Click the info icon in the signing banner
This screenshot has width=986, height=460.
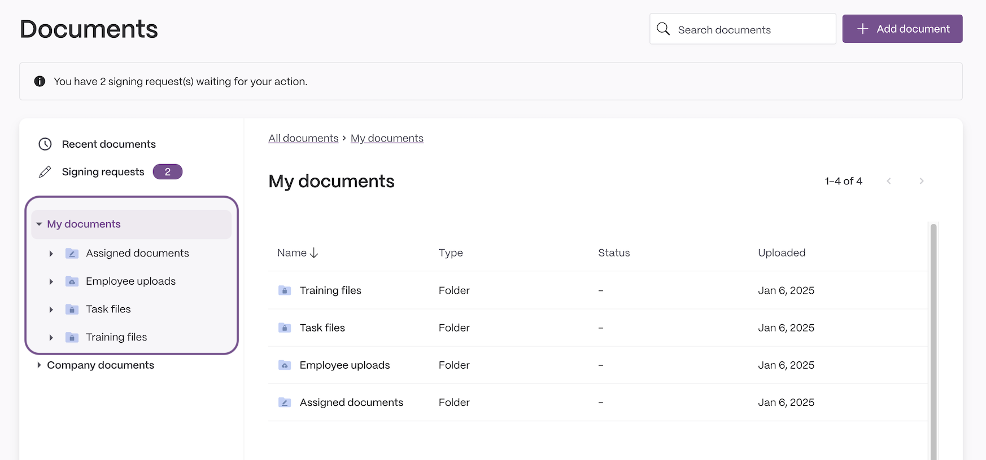[x=40, y=81]
